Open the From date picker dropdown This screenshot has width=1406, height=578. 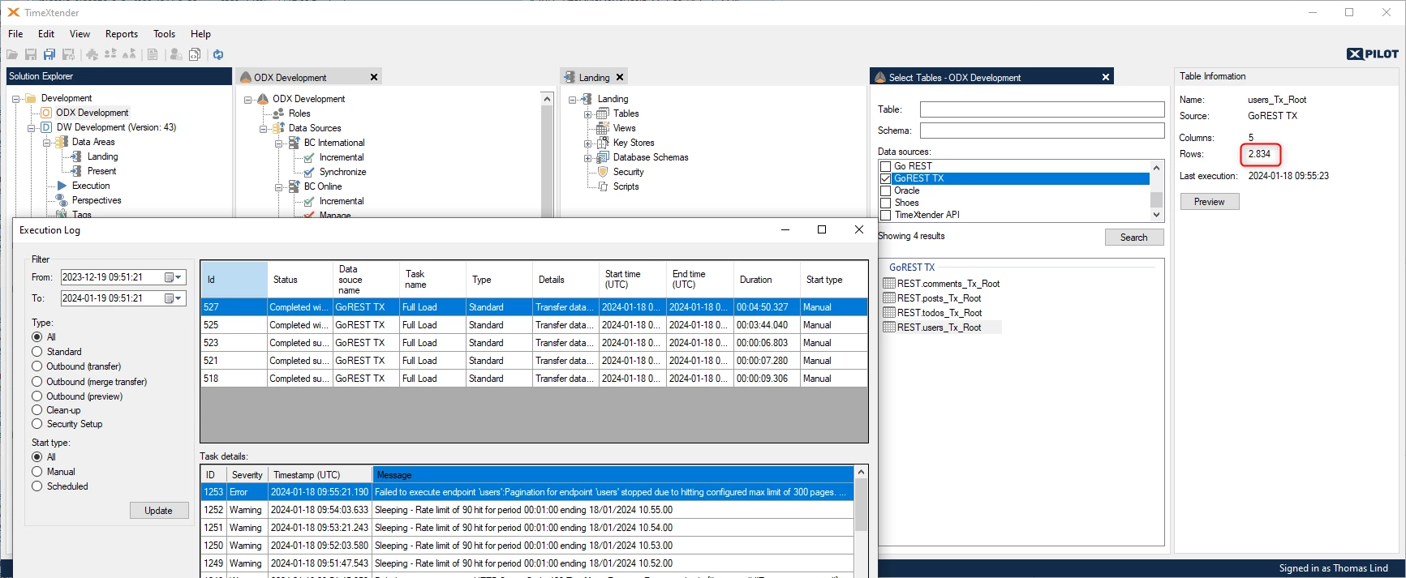174,277
